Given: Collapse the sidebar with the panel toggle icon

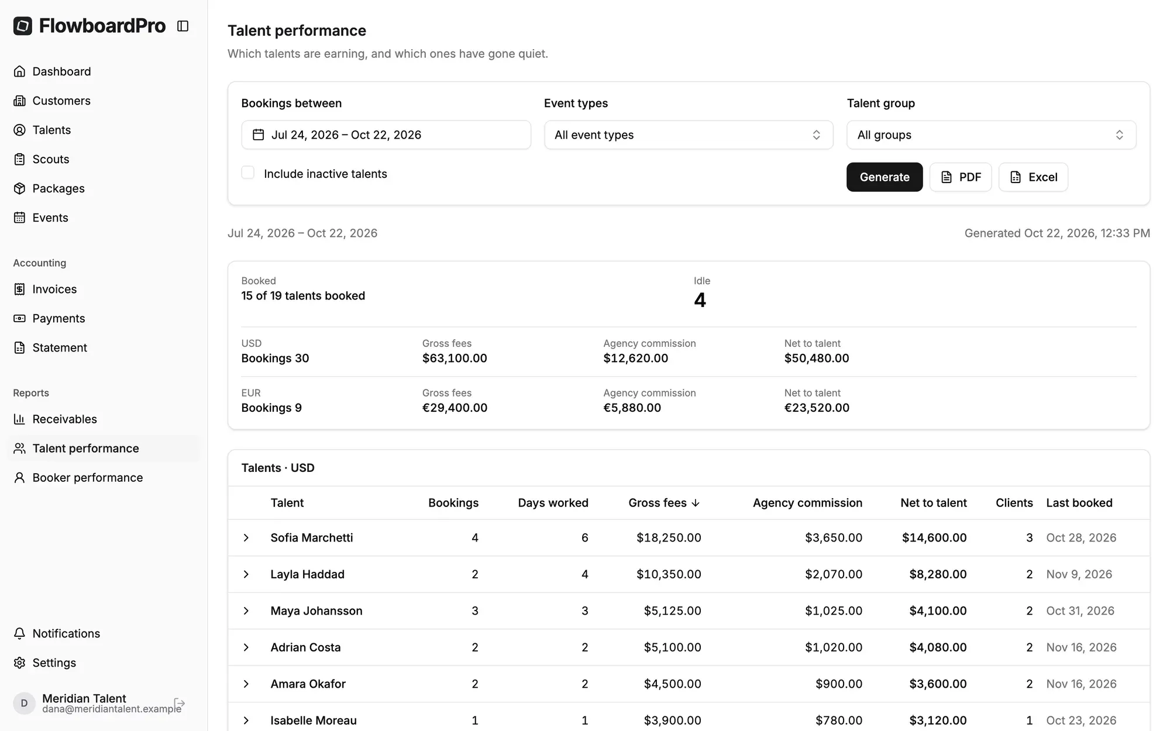Looking at the screenshot, I should pyautogui.click(x=183, y=26).
